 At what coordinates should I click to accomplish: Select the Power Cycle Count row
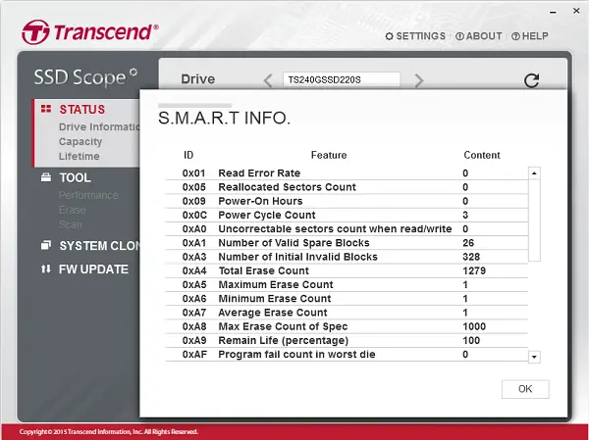pyautogui.click(x=347, y=215)
